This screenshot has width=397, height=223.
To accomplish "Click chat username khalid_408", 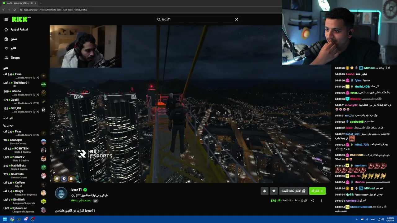I will 362,87.
